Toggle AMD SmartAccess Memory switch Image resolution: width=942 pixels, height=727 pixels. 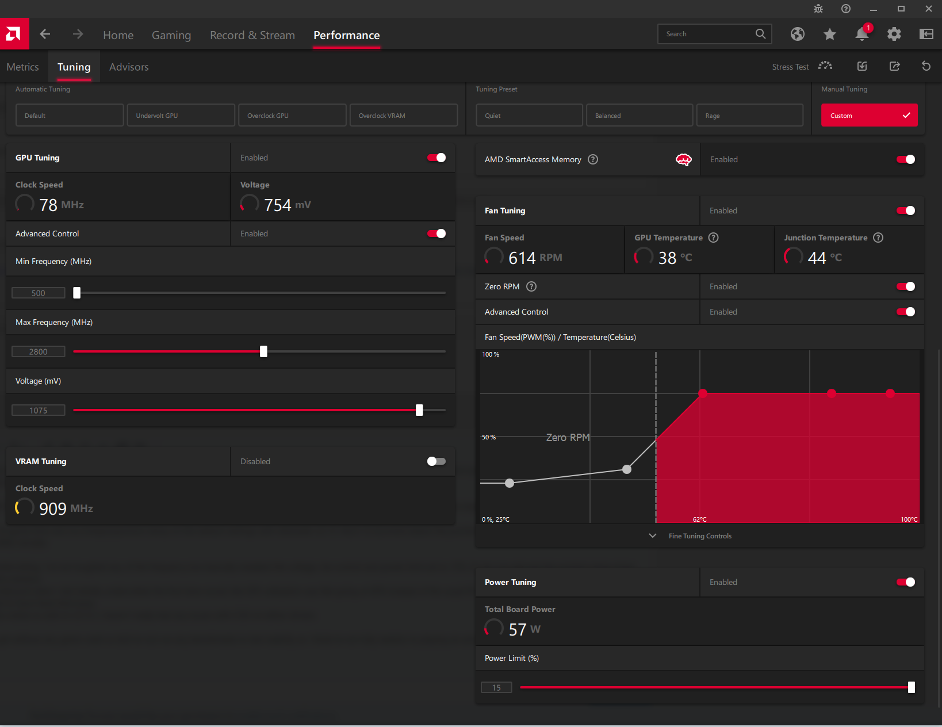pyautogui.click(x=906, y=159)
